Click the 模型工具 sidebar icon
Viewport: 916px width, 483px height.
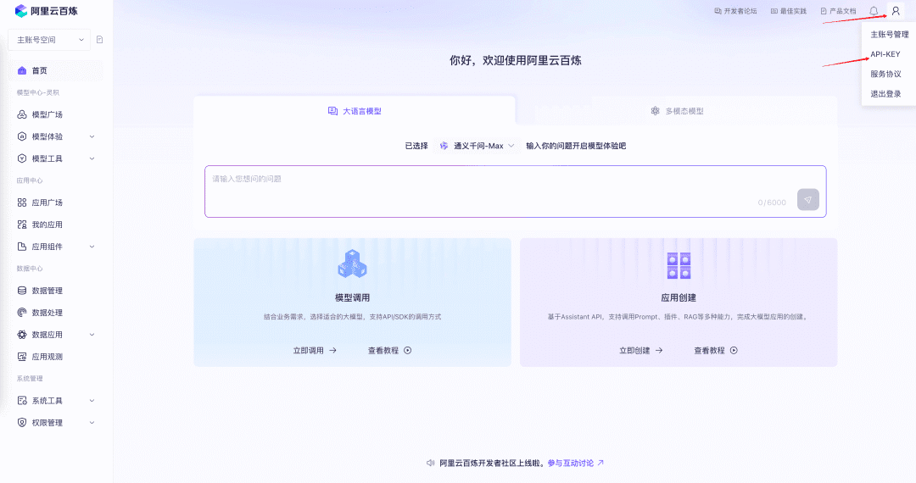[x=21, y=158]
